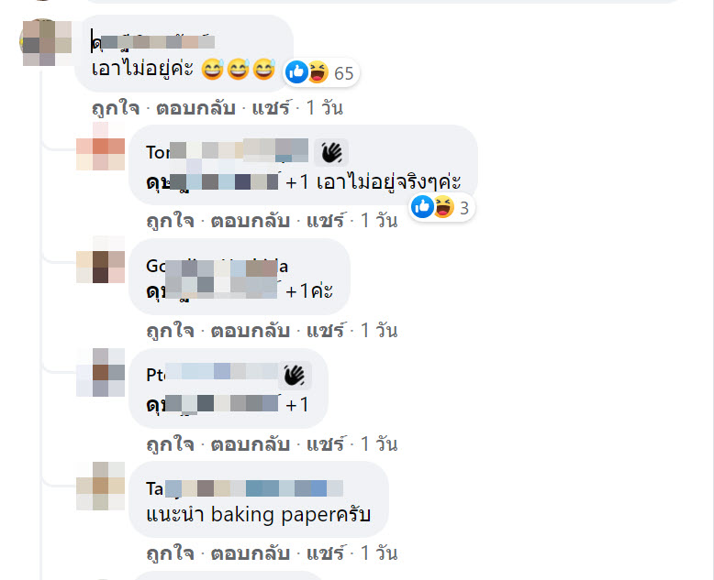Screen dimensions: 714x580
Task: Click แชร์ under the Pt commenter's +1 reply
Action: point(326,444)
